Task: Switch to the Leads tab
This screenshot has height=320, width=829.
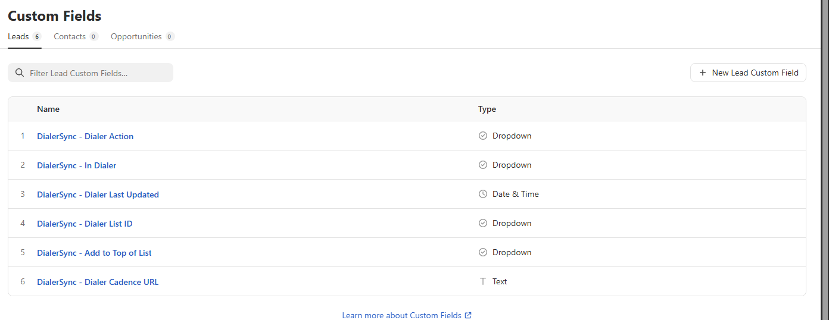Action: [x=24, y=36]
